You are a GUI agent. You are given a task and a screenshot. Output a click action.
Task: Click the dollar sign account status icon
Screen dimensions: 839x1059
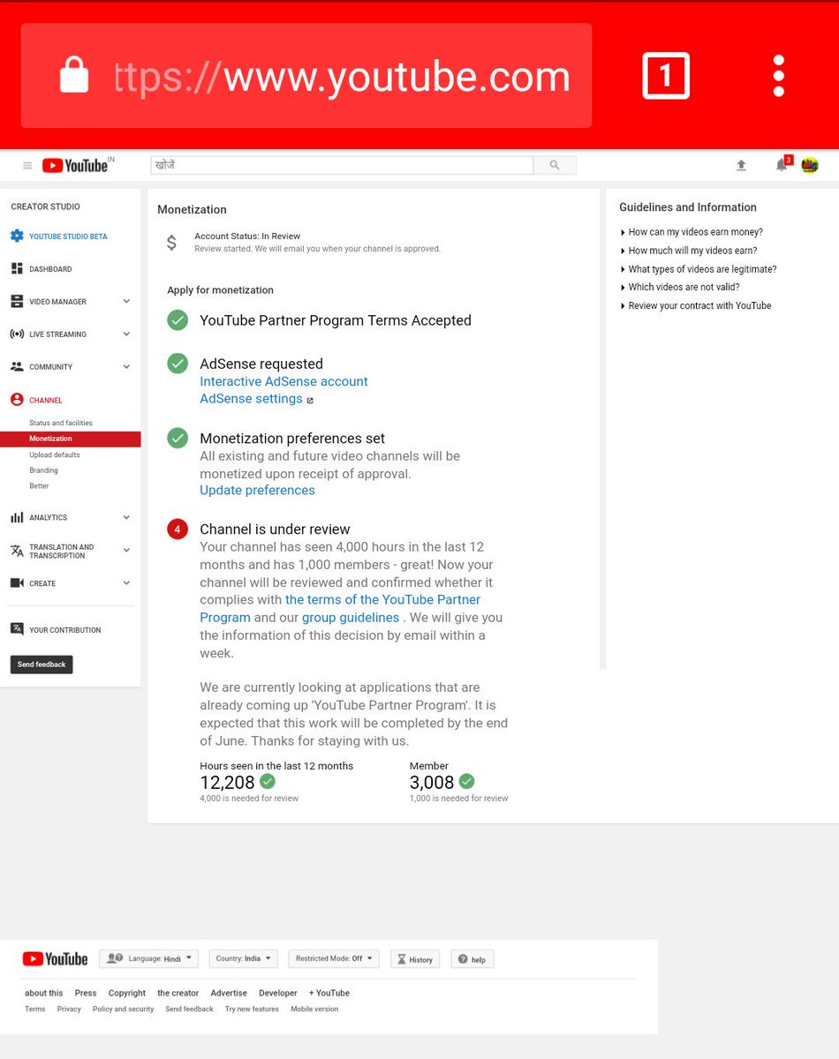click(171, 243)
